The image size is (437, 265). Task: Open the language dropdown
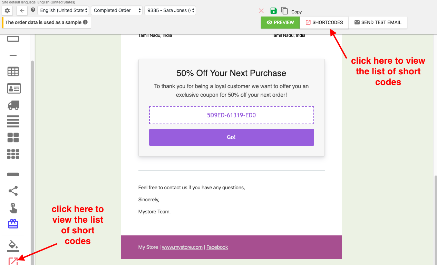click(63, 10)
